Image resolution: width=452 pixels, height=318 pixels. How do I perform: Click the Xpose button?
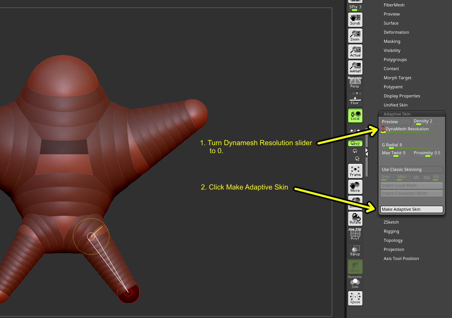355,298
